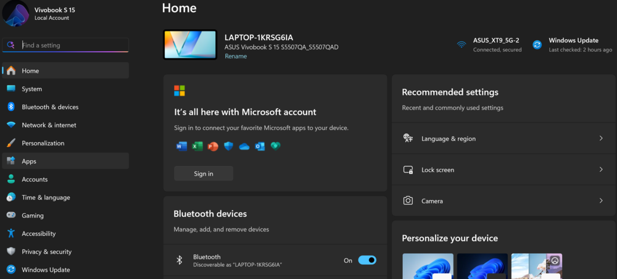Viewport: 617px width, 279px height.
Task: Turn off the Bluetooth toggle
Action: pyautogui.click(x=367, y=260)
